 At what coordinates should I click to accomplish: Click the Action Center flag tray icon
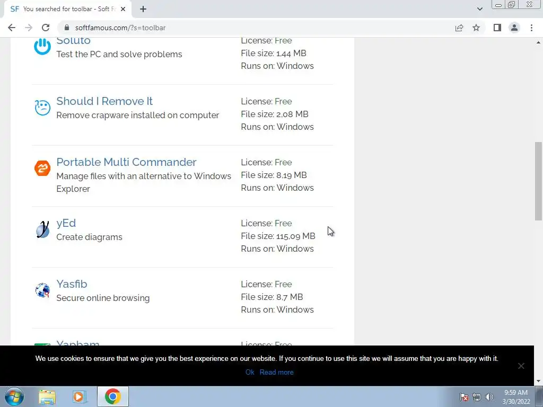(x=464, y=397)
